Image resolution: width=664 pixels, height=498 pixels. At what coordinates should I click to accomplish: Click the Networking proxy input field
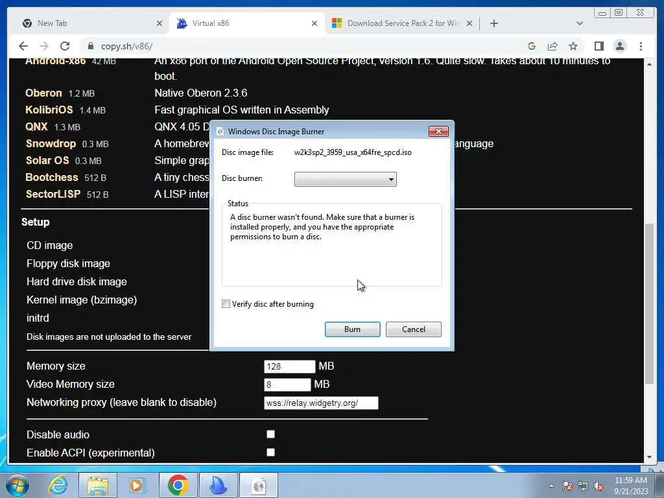tap(321, 403)
